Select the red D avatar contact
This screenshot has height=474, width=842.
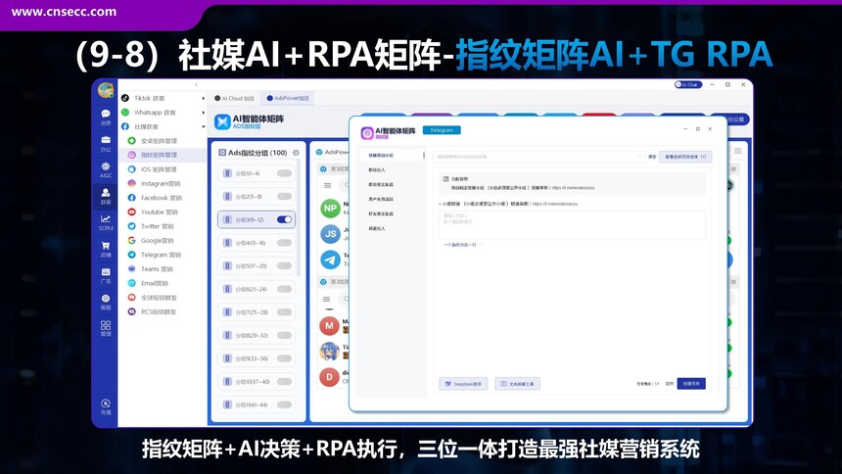(x=329, y=377)
